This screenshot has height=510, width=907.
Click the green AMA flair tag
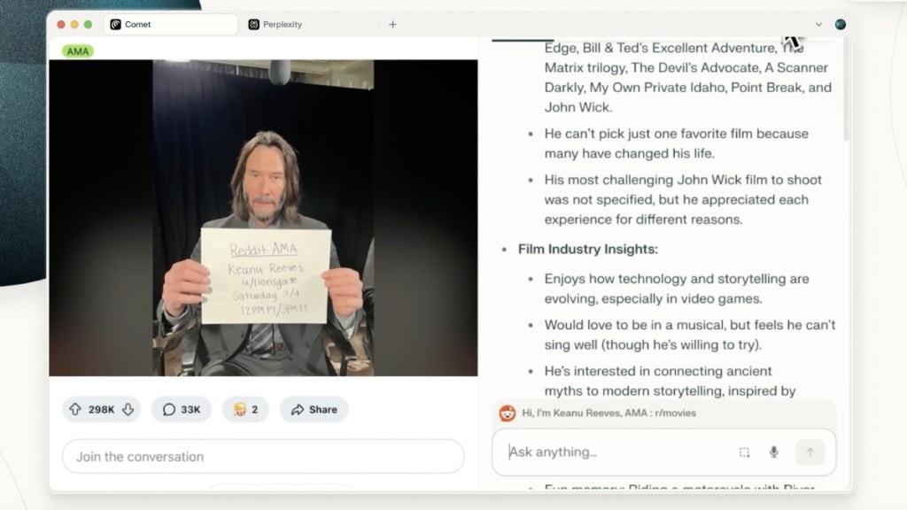(x=78, y=51)
